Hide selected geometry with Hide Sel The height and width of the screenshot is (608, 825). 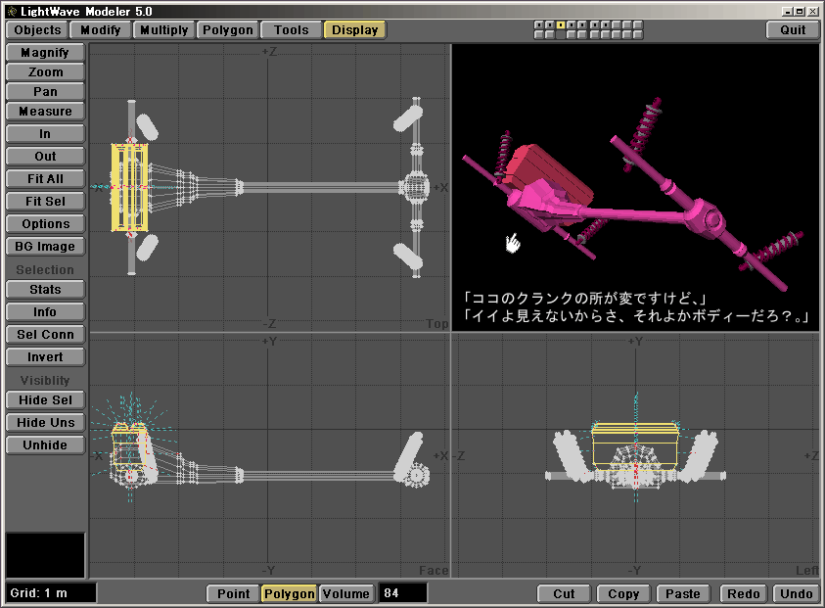pos(45,399)
